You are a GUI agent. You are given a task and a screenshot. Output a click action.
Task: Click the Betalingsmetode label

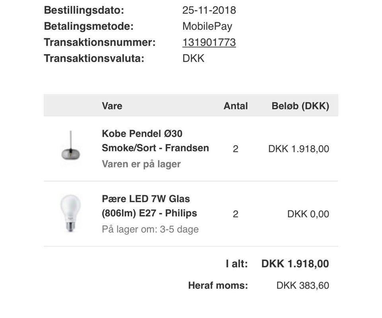tap(89, 26)
